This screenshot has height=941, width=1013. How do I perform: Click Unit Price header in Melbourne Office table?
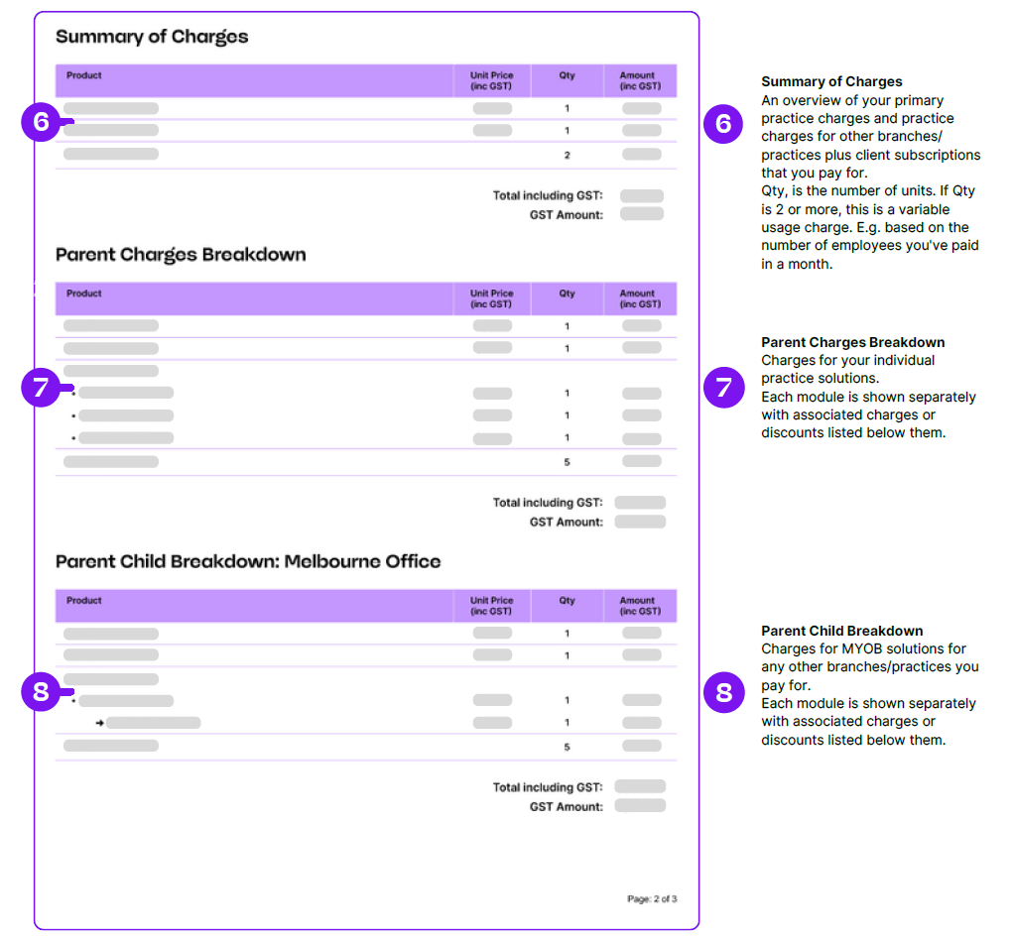(492, 606)
